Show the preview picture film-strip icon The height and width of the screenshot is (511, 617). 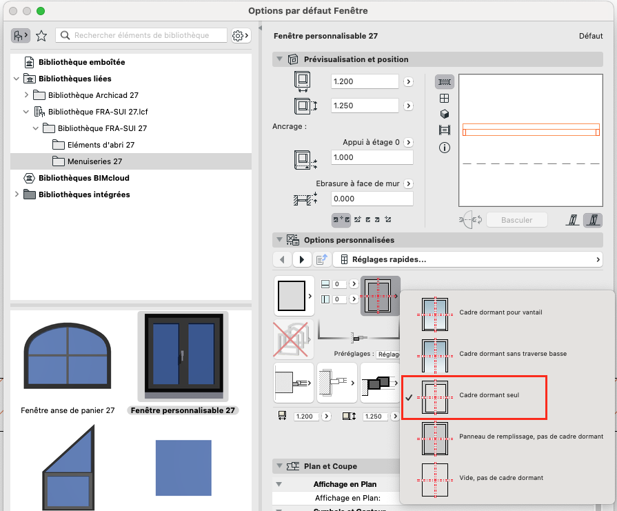click(x=444, y=130)
